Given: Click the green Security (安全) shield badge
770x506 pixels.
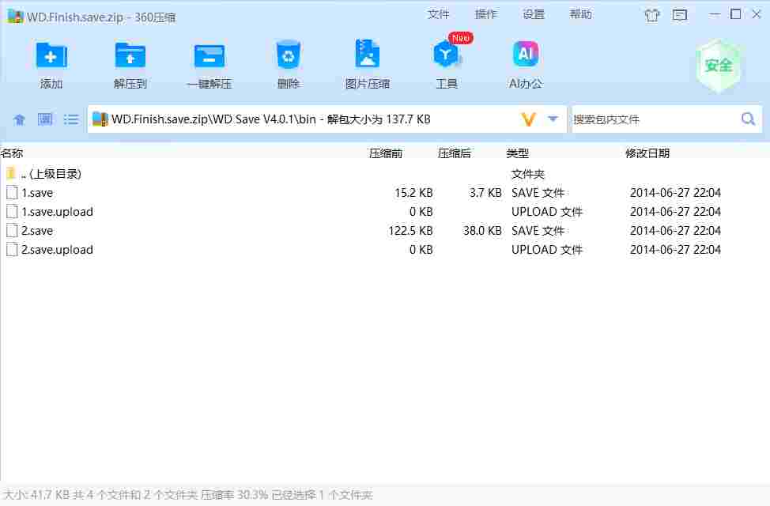Looking at the screenshot, I should coord(719,66).
